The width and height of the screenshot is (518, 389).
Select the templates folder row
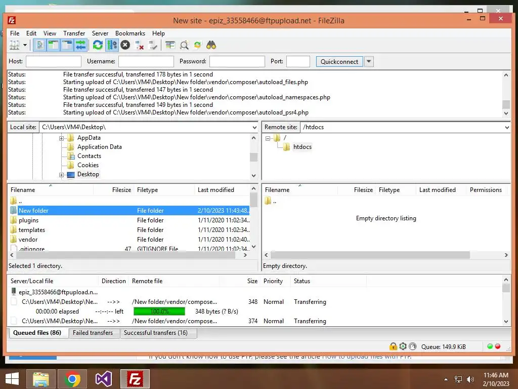pos(129,230)
